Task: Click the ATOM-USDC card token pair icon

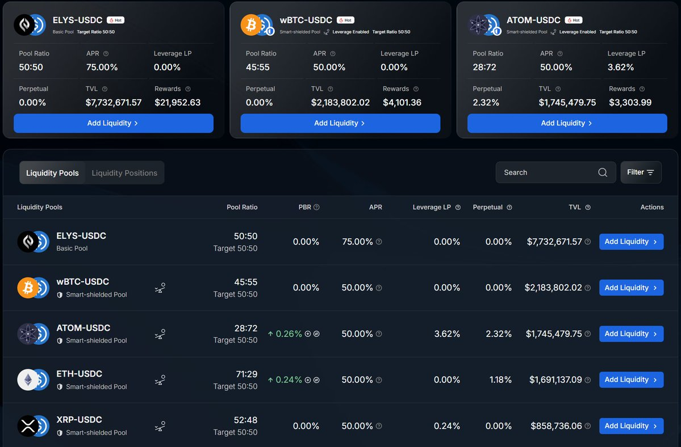Action: (484, 25)
